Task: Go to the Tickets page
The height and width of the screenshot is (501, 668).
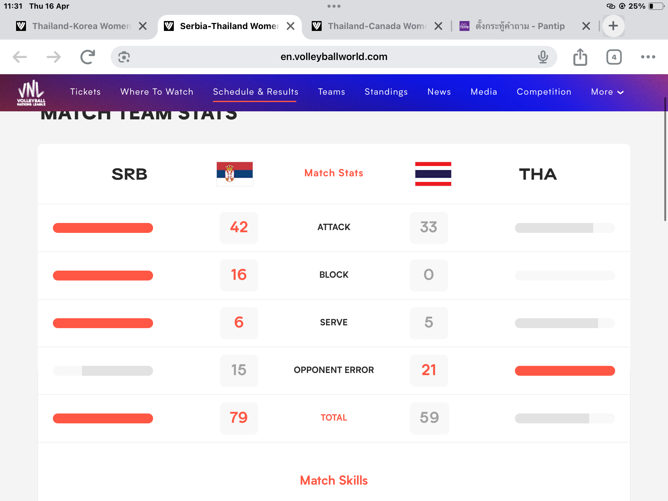Action: click(x=85, y=92)
